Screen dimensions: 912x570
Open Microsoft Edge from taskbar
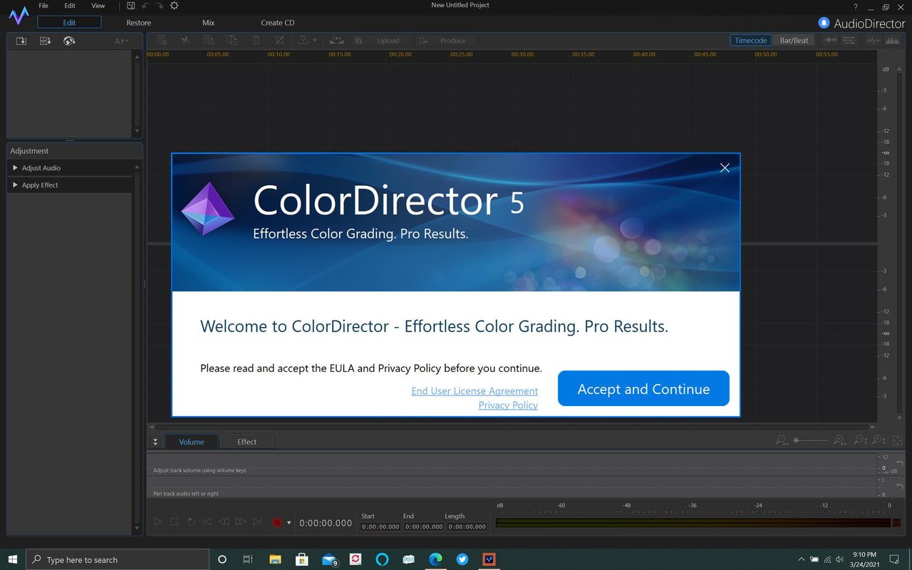tap(435, 559)
